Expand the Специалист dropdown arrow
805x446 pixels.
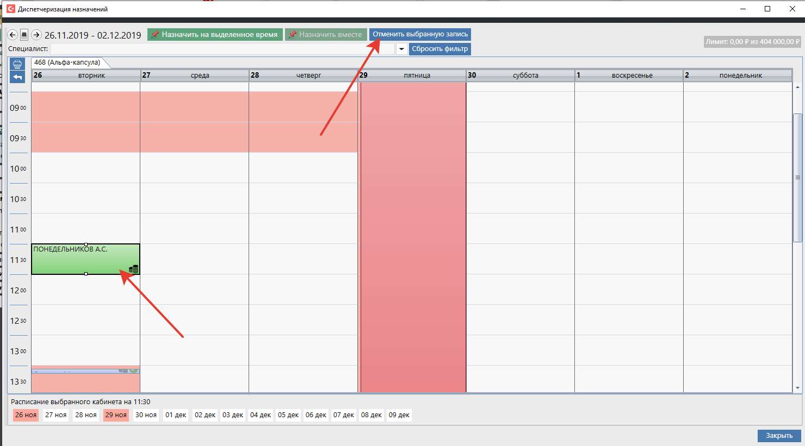(401, 49)
